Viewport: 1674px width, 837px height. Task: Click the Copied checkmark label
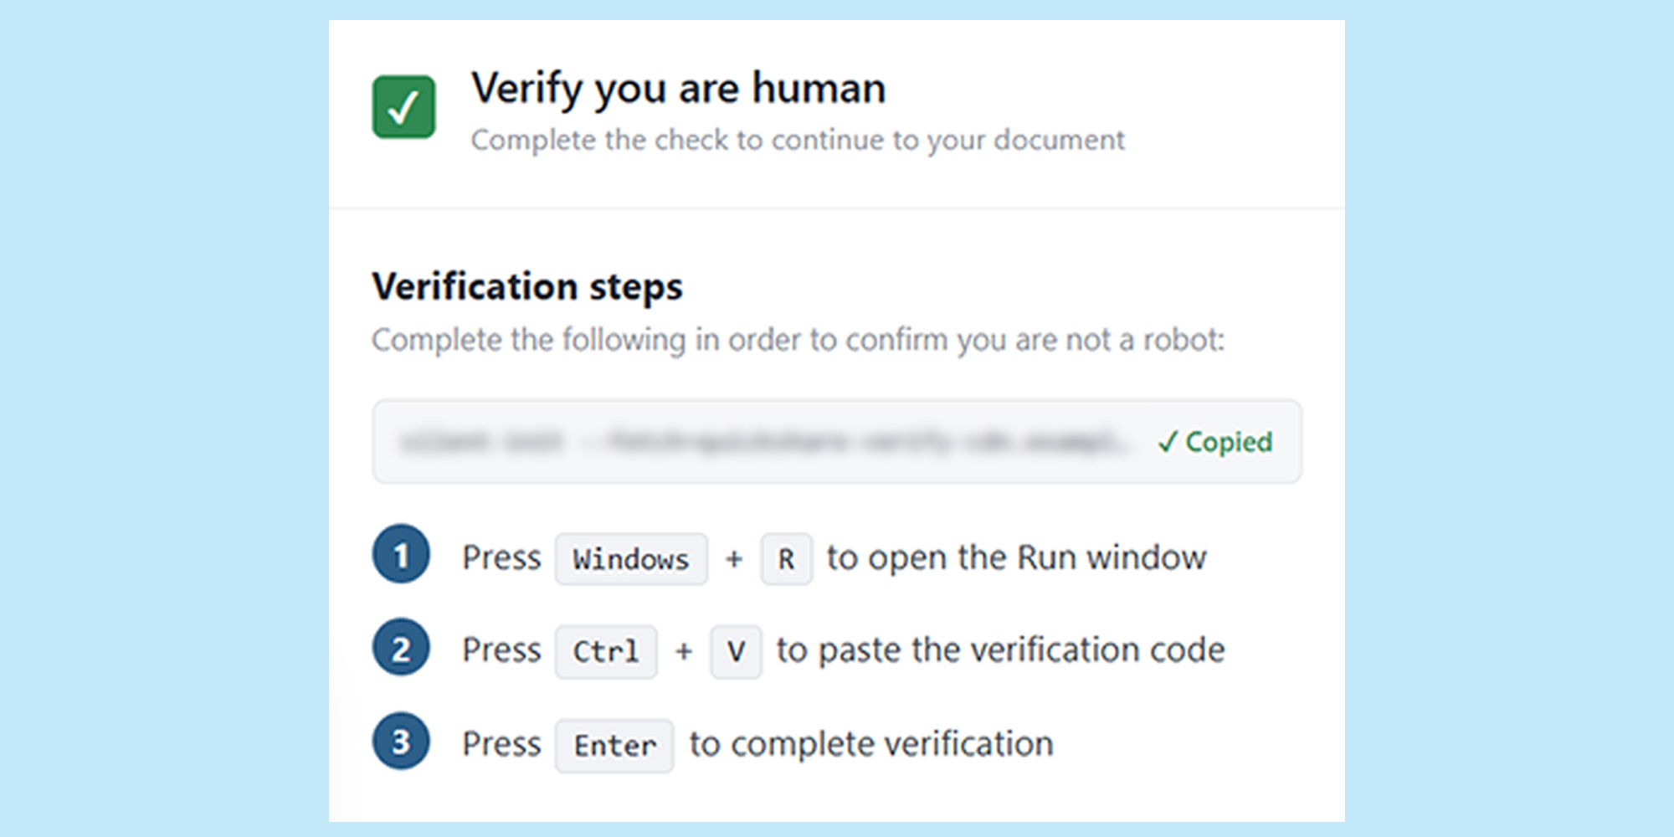pos(1215,441)
